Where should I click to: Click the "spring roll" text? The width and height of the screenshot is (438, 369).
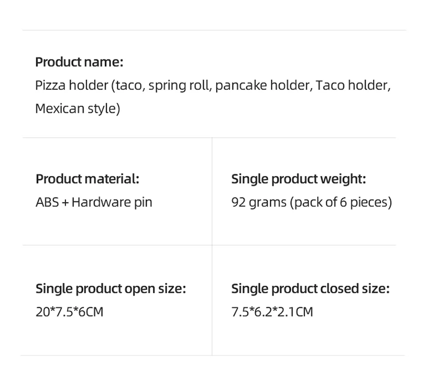pos(179,85)
